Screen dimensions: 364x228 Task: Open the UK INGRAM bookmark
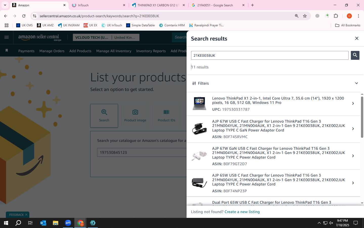point(69,25)
